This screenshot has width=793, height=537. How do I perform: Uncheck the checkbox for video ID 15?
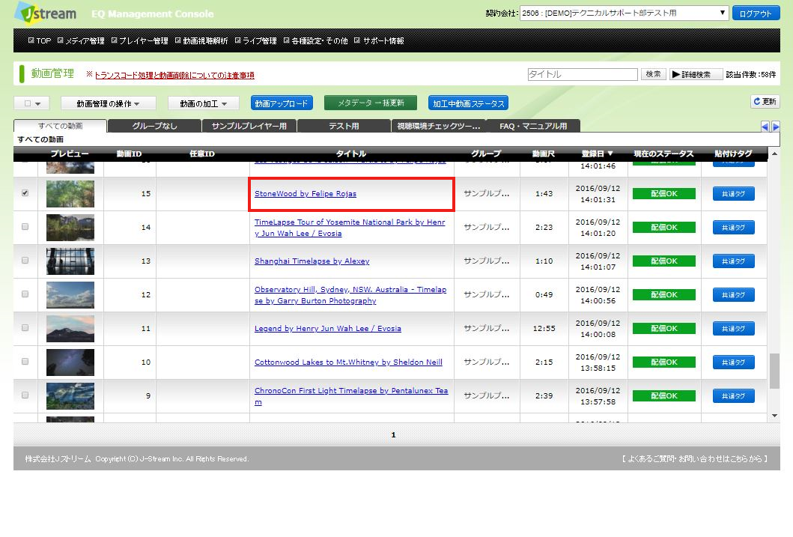coord(25,193)
